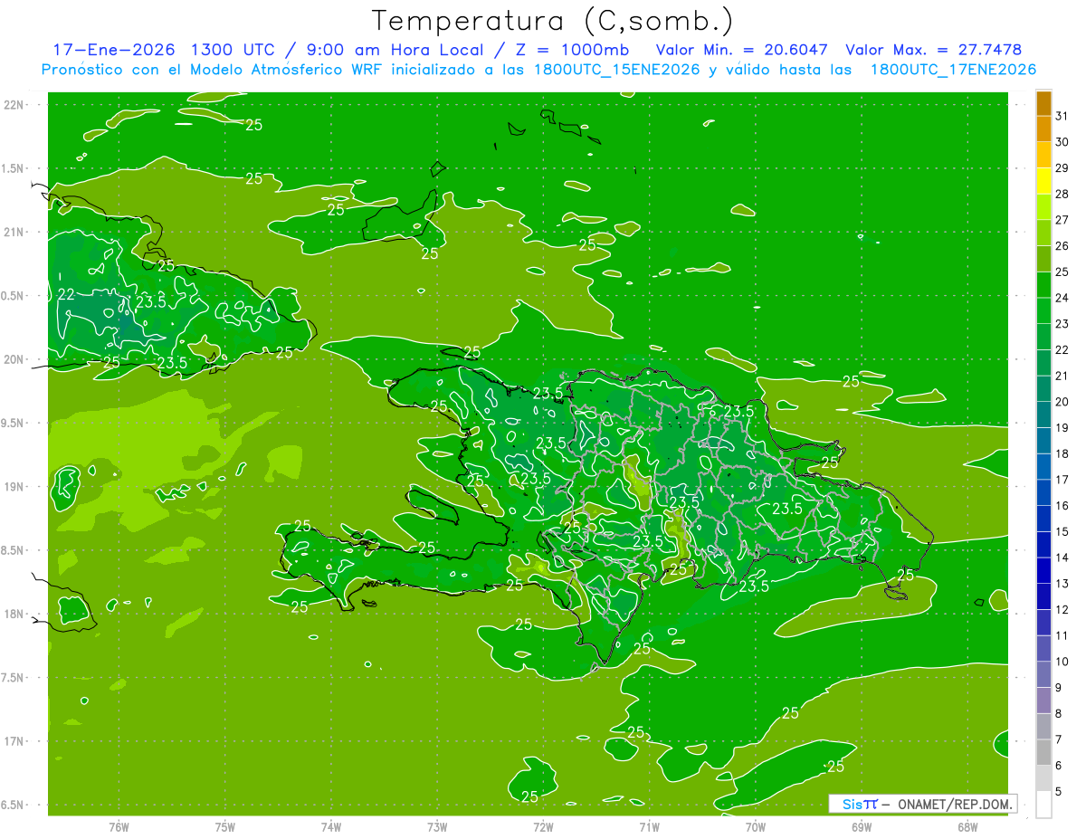Screen dimensions: 1086x839
Task: Select the "Valor Max. = 27.7478" text
Action: click(x=933, y=50)
